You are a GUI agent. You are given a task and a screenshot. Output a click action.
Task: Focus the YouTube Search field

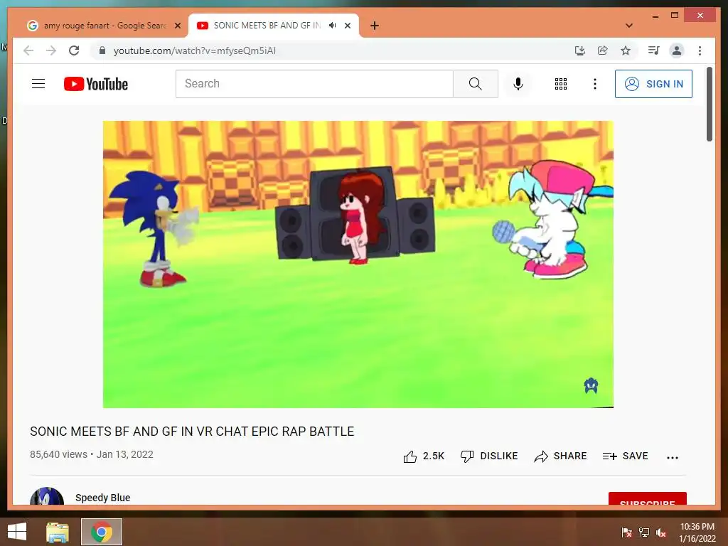tap(314, 84)
